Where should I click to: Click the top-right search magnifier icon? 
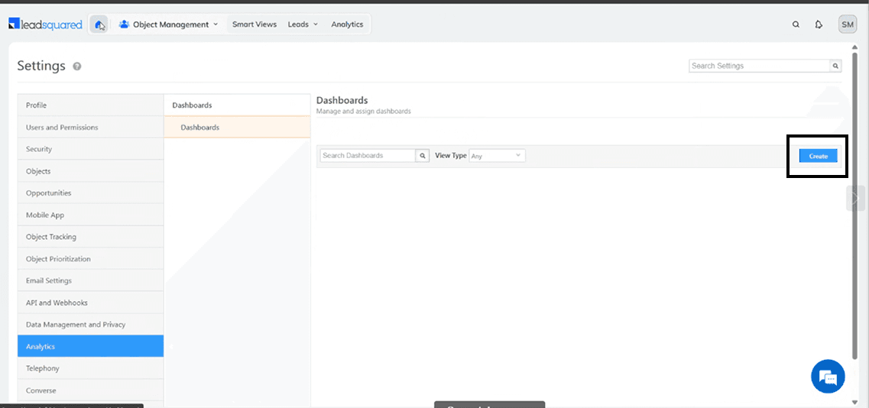(796, 24)
